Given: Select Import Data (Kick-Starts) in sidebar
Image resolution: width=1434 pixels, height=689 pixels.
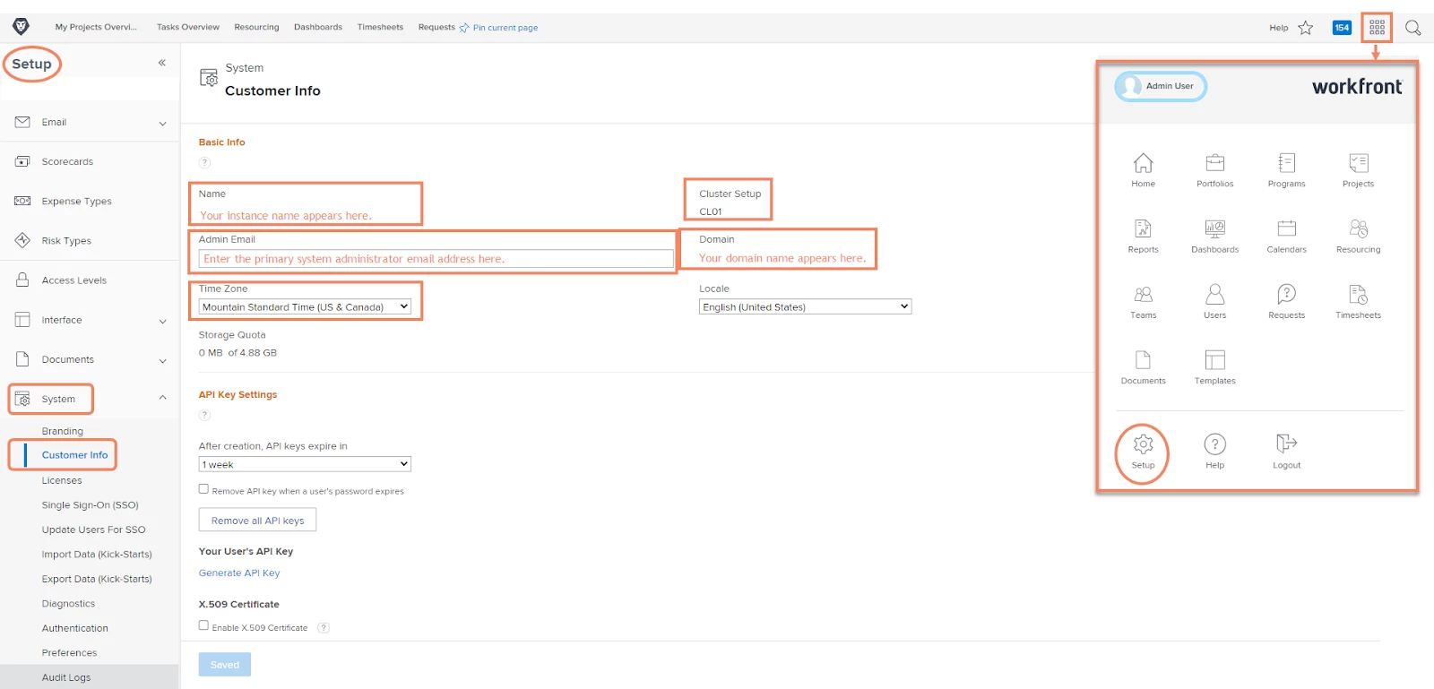Looking at the screenshot, I should tap(97, 555).
